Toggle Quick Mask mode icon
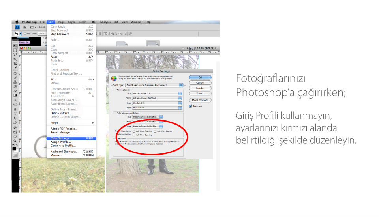This screenshot has width=379, height=217. tap(15, 155)
